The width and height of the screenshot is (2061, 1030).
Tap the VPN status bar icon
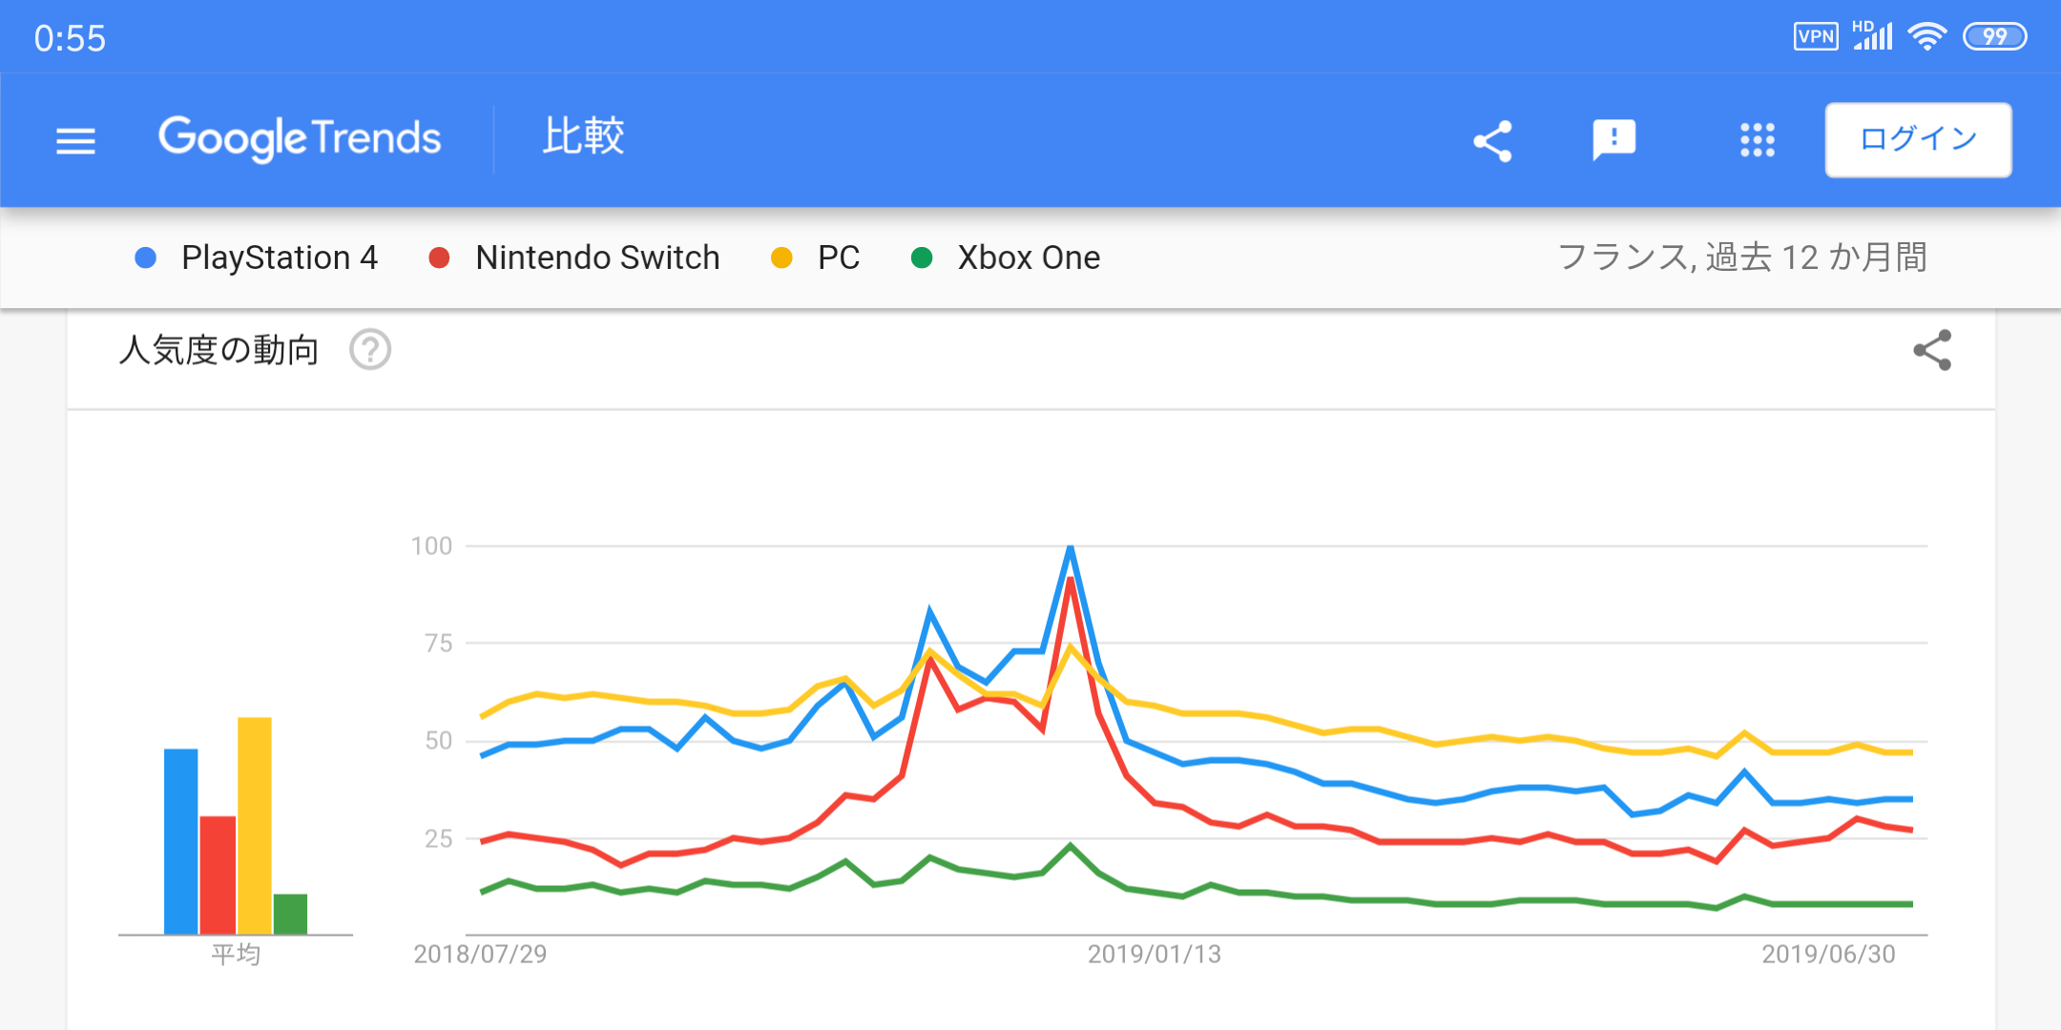pos(1815,37)
